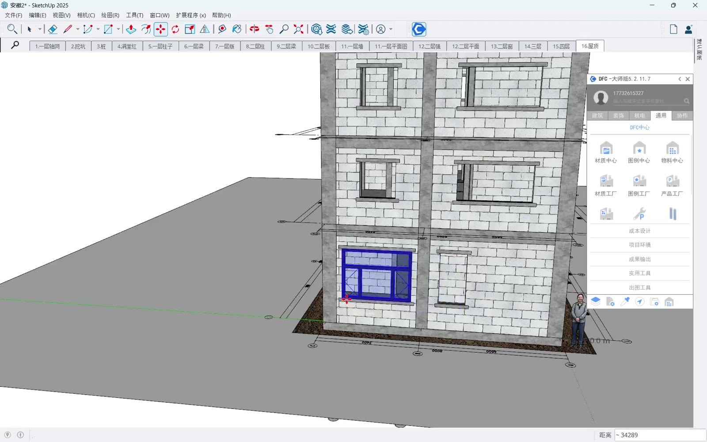Click the Zoom Extents tool
The image size is (707, 442).
click(299, 29)
